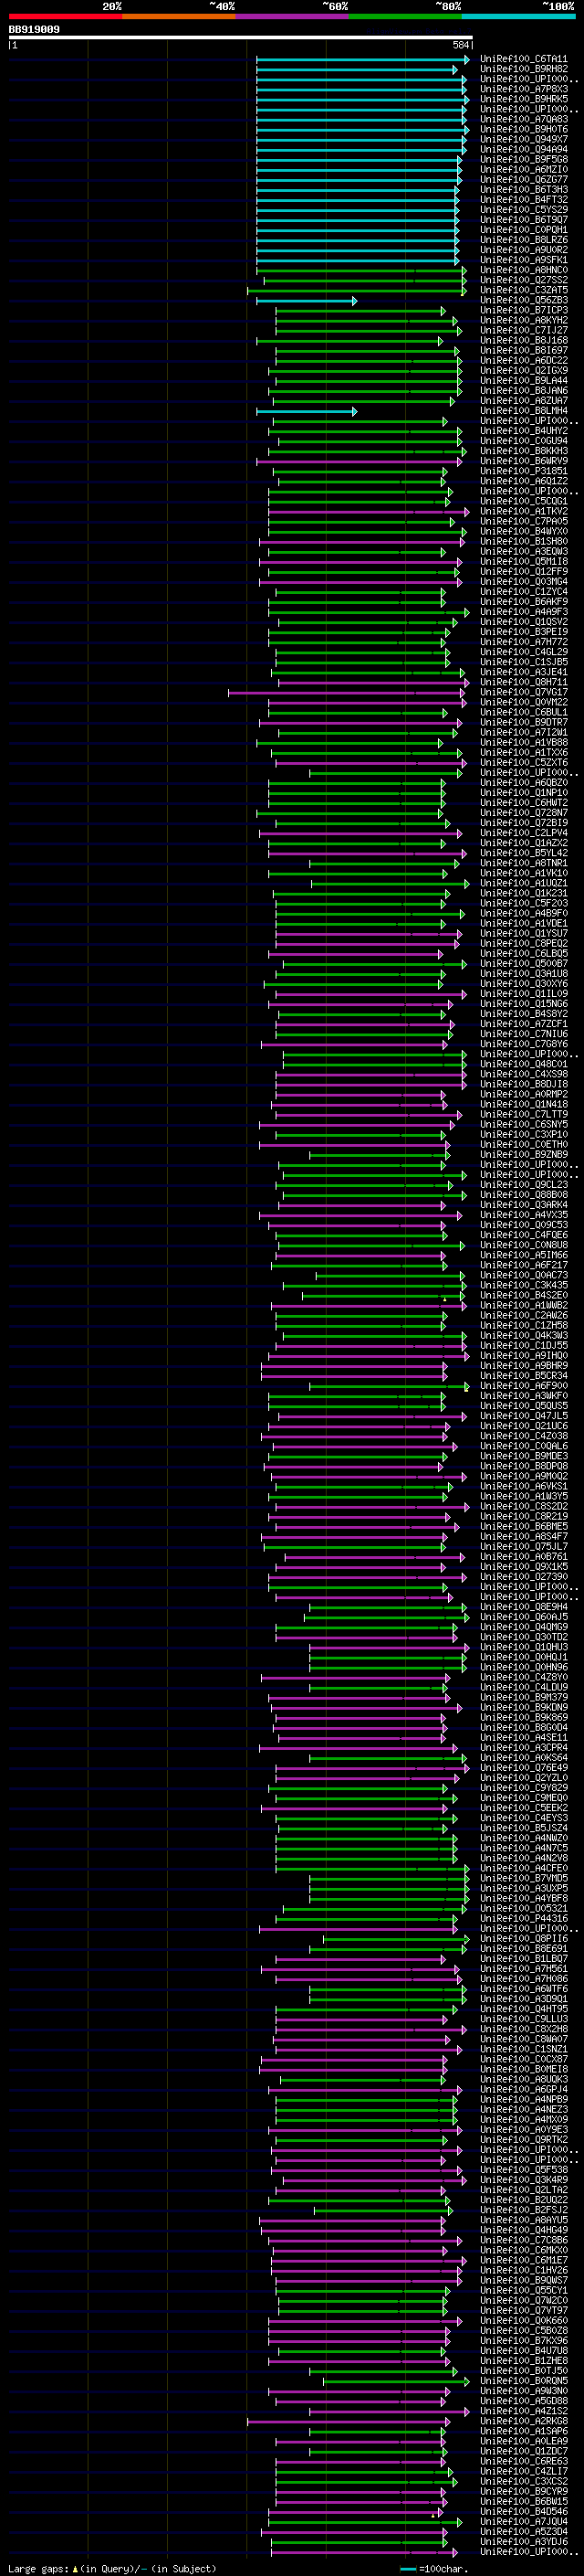Screen dimensions: 584x2576
Task: Click the green ~80% identity color segment
Action: point(405,17)
